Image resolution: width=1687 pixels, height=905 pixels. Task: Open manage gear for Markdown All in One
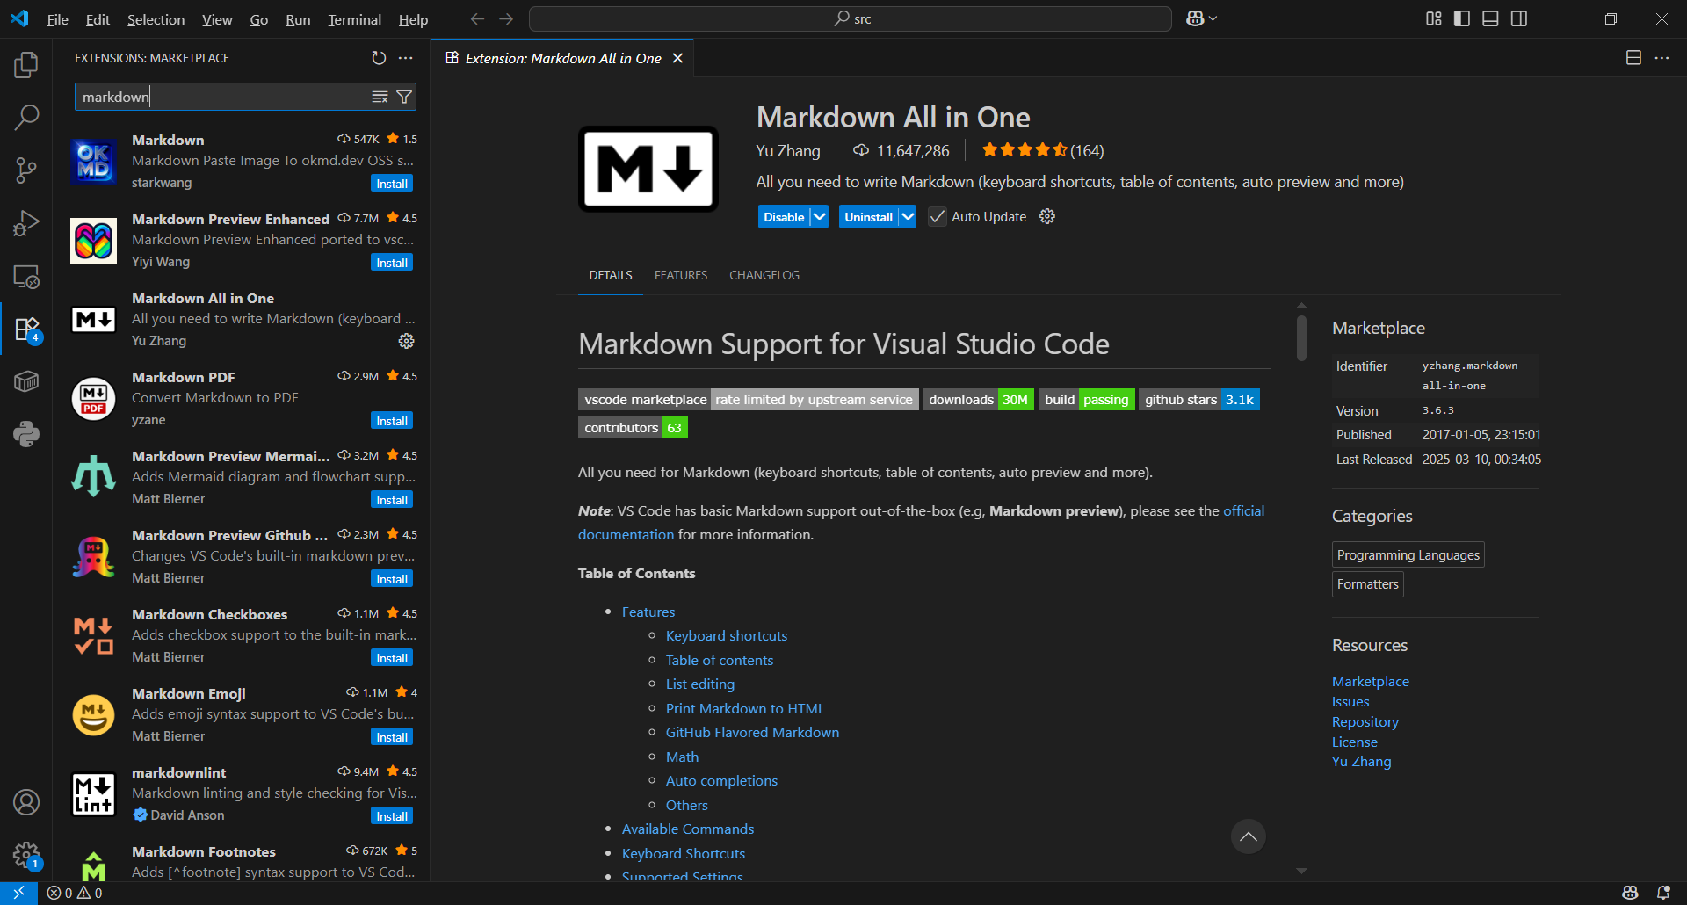pos(406,341)
